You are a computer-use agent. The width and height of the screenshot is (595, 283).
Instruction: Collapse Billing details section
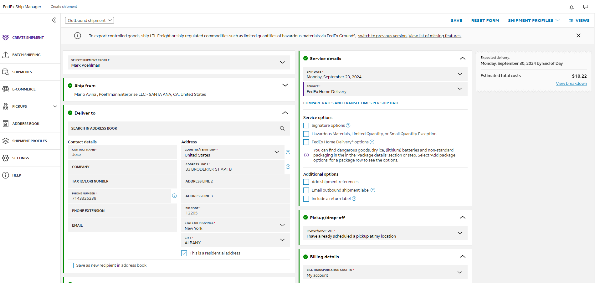tap(462, 257)
